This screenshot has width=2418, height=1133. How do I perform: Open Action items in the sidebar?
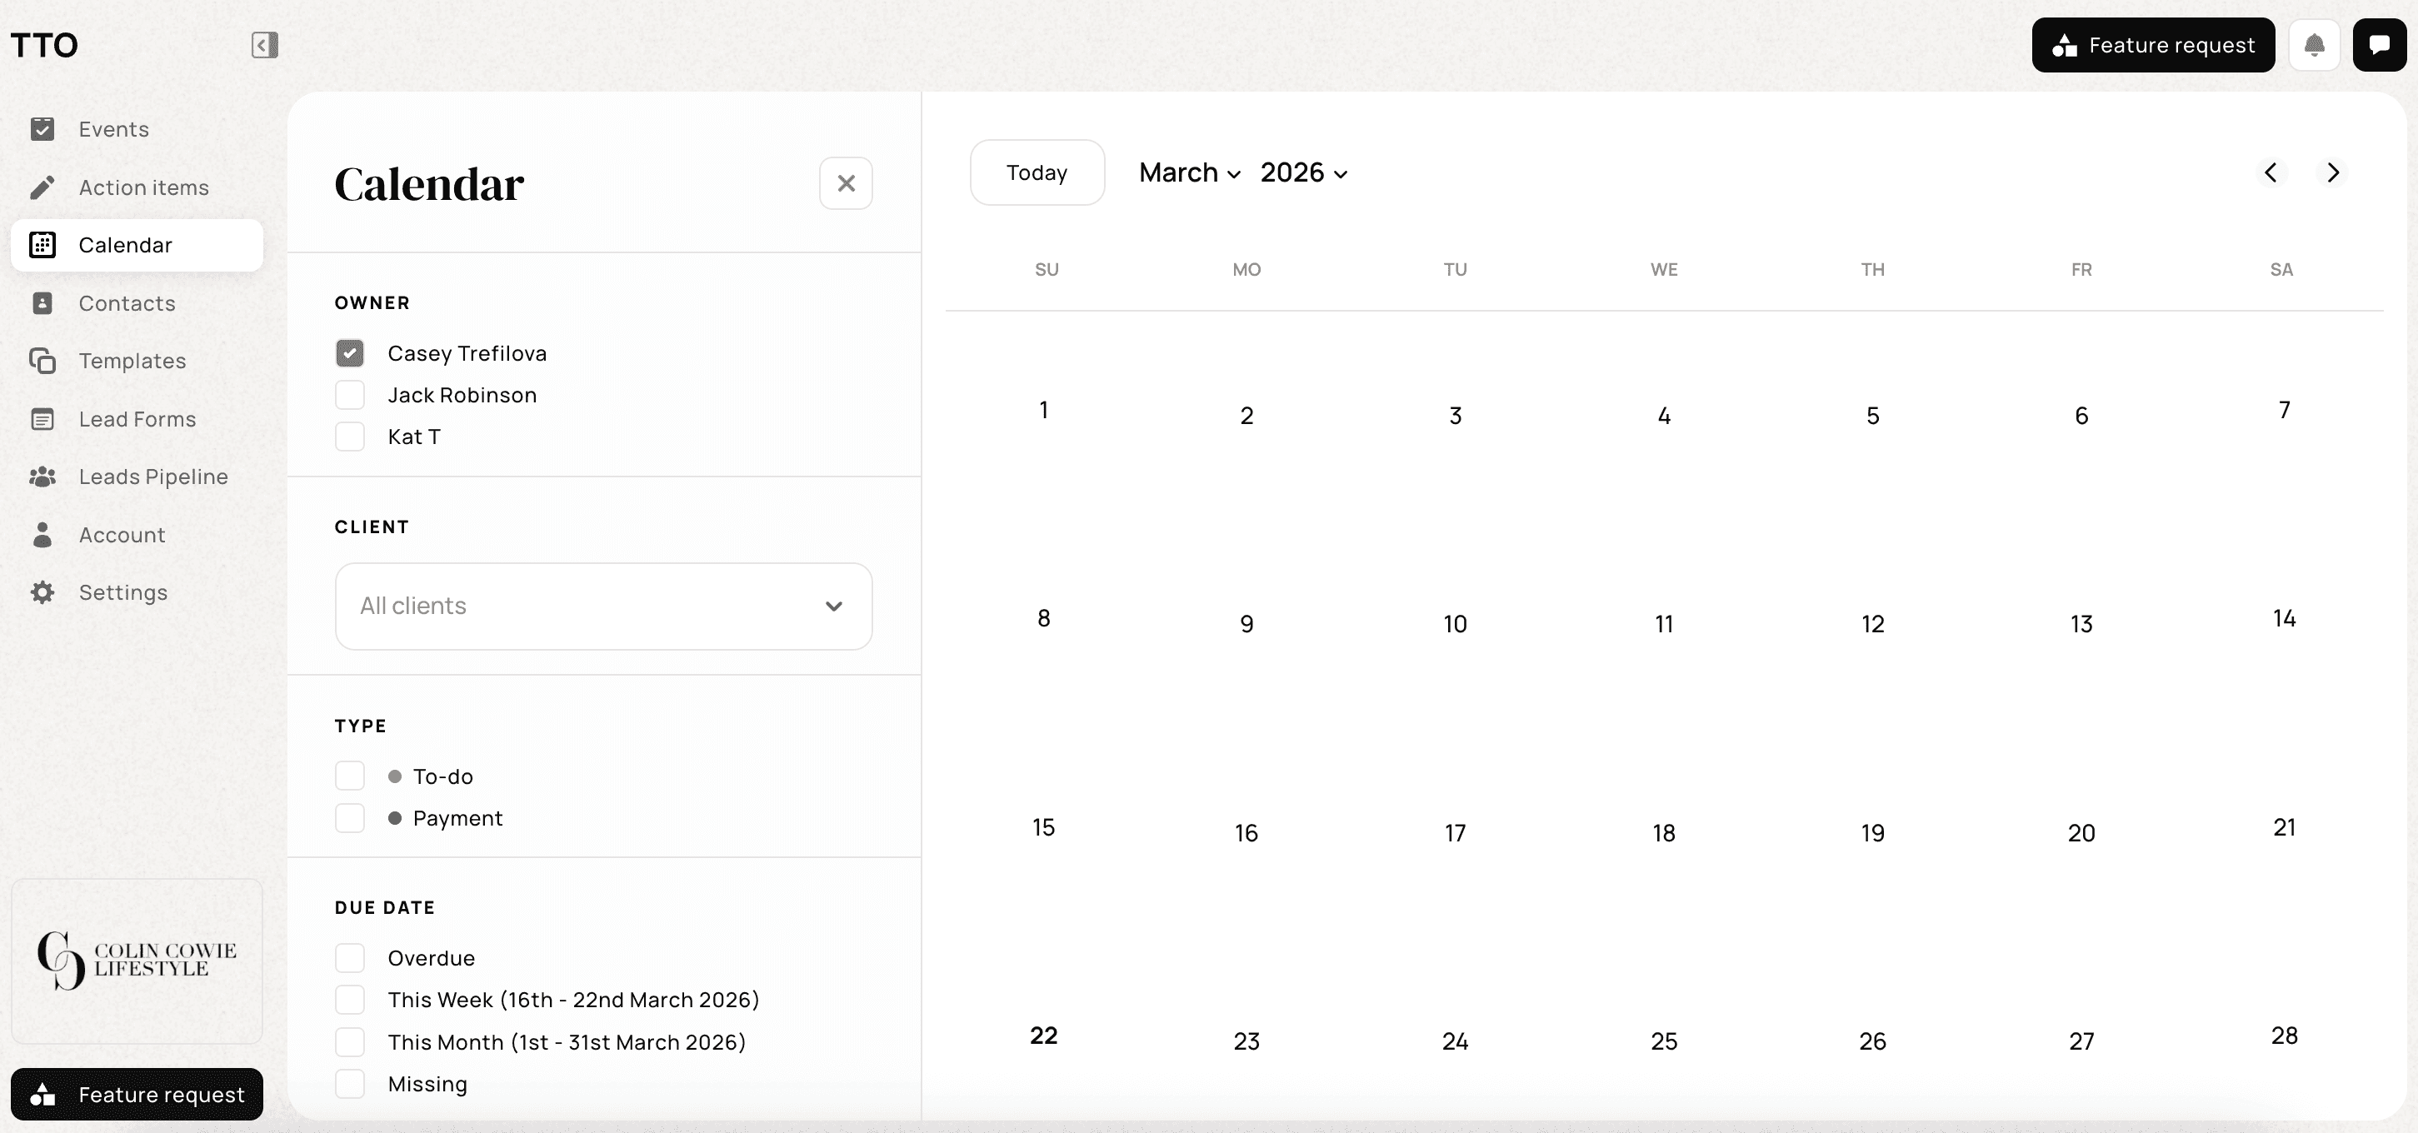[142, 187]
